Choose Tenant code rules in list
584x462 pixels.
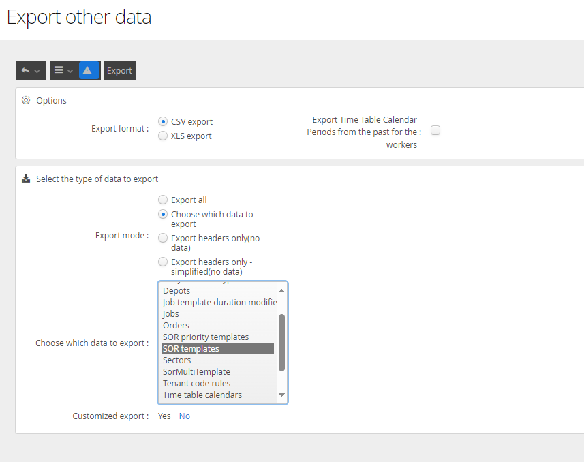point(196,383)
